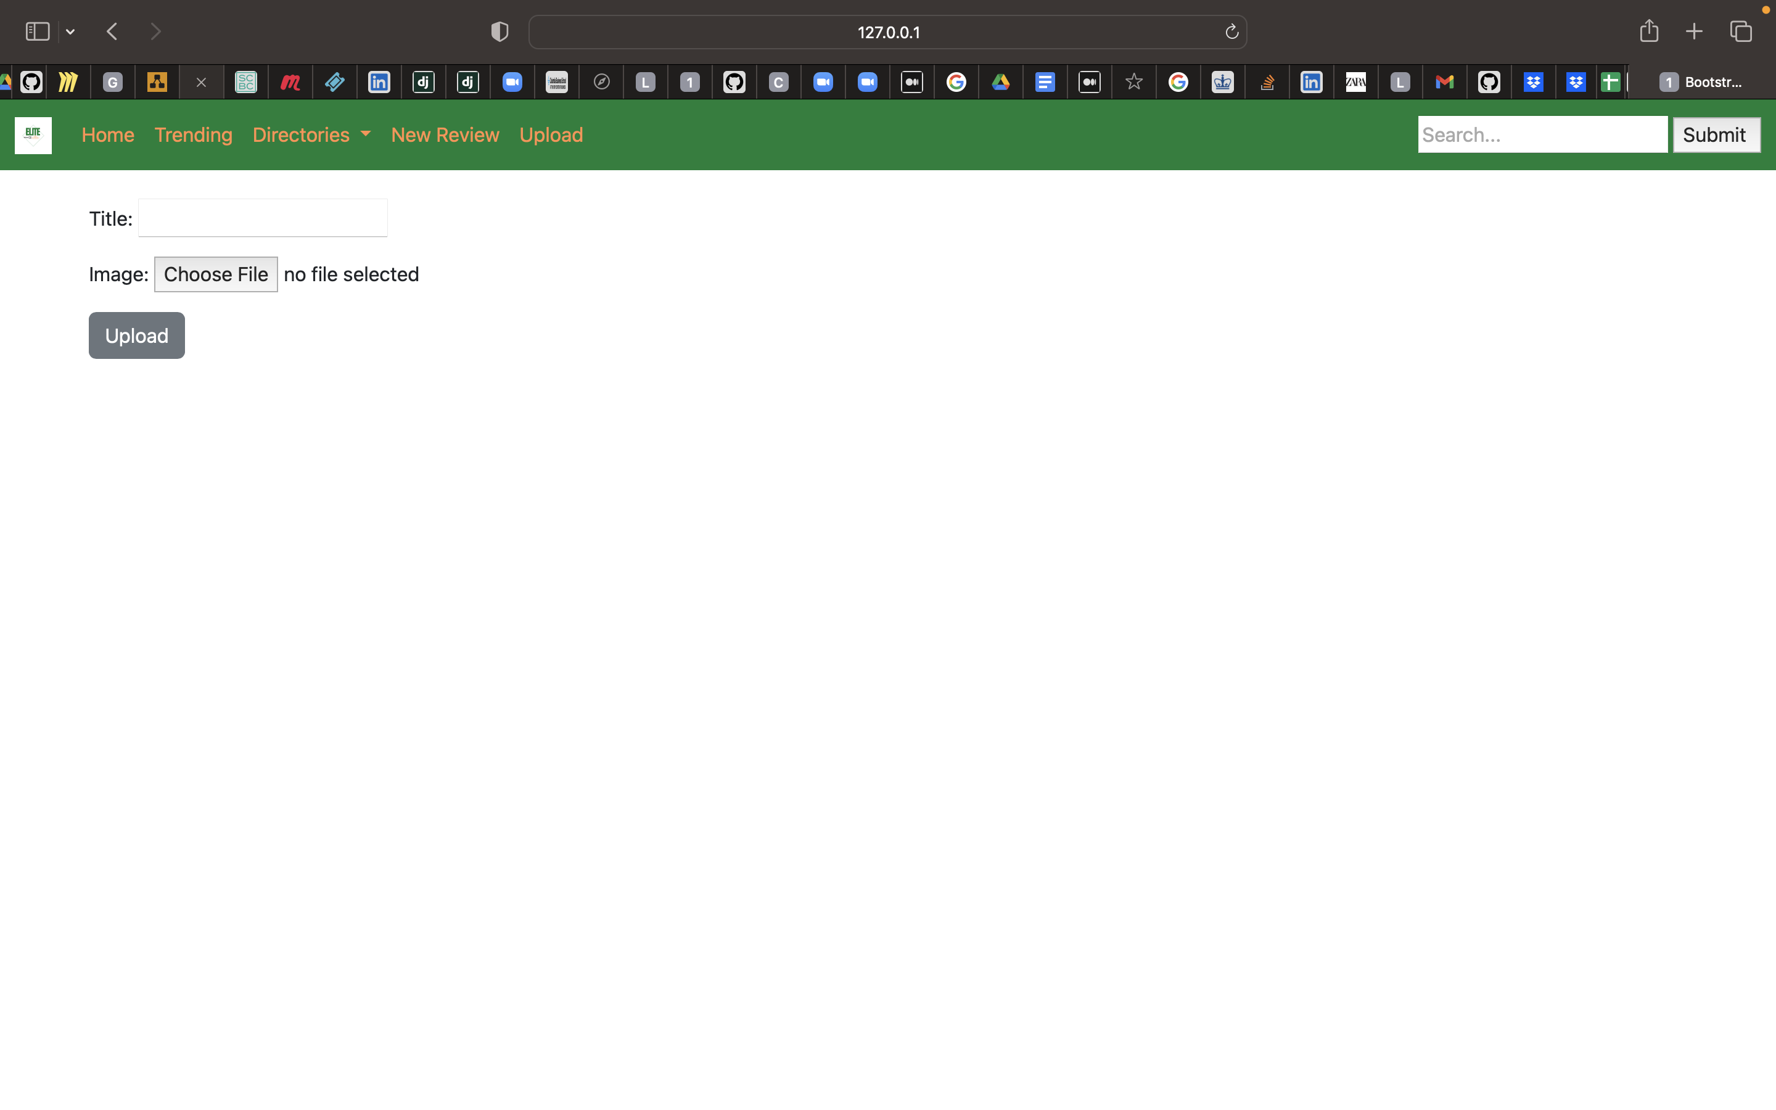Open a new tab with plus icon
1776x1110 pixels.
coord(1694,31)
